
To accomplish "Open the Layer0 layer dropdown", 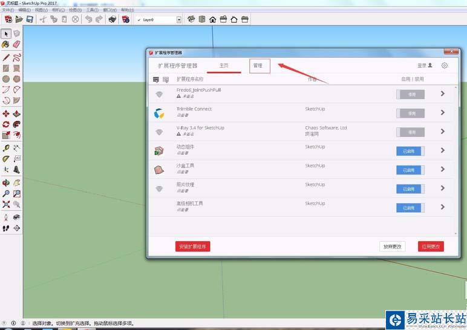I will pyautogui.click(x=178, y=20).
